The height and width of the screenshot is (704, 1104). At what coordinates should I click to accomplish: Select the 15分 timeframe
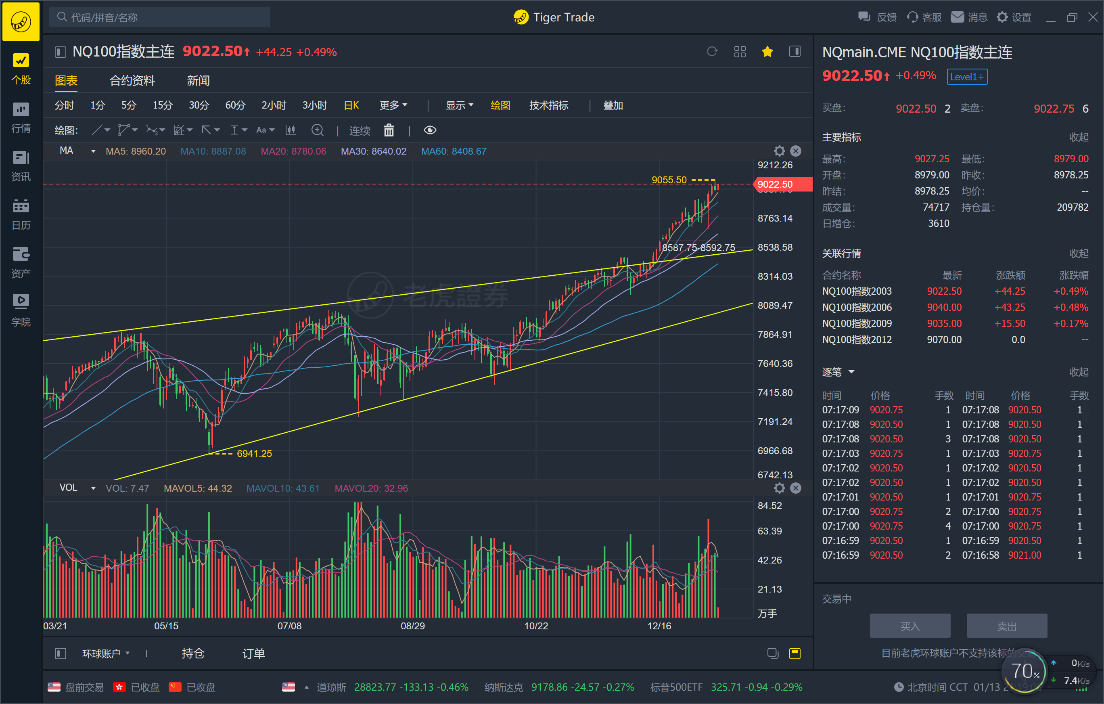pos(162,105)
